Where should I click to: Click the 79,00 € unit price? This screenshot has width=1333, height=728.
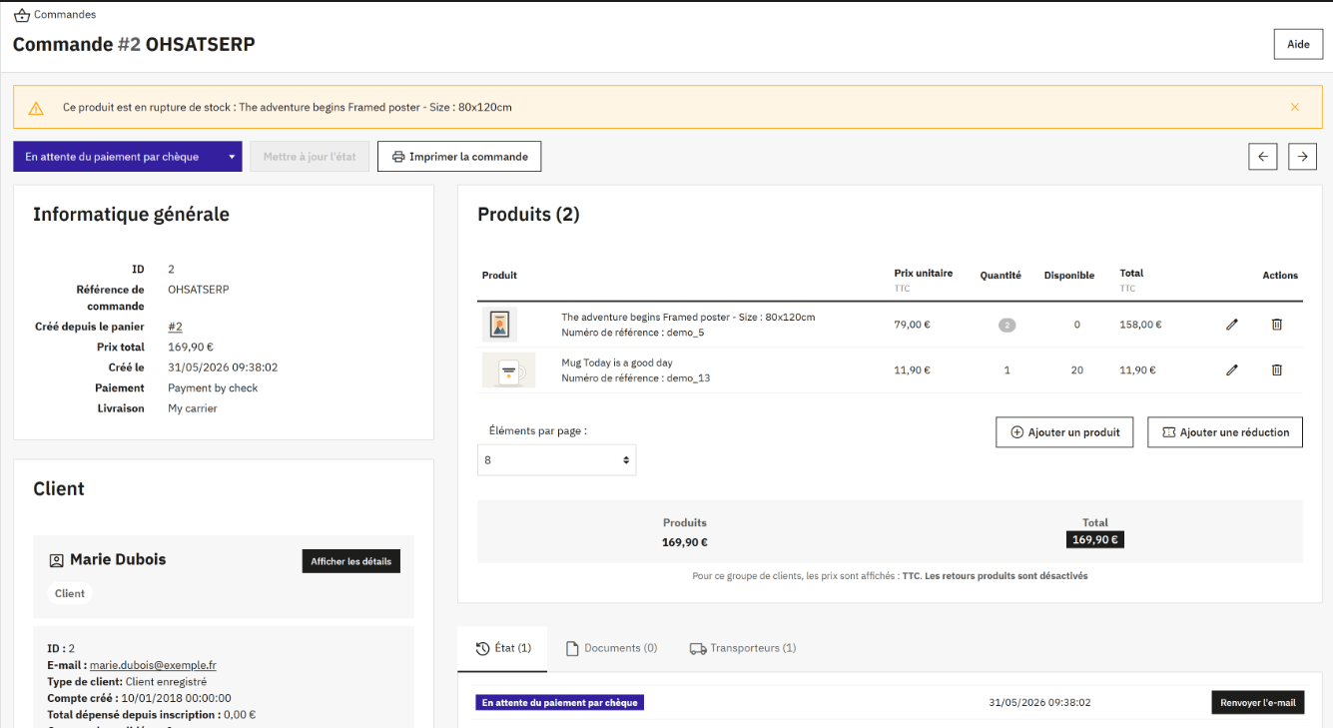(913, 325)
